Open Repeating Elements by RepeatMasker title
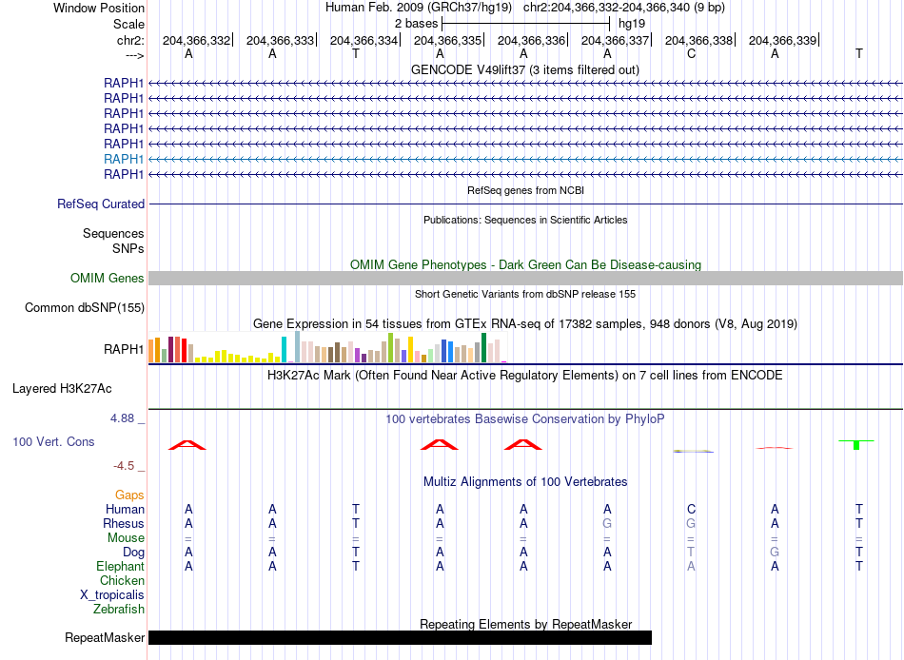The height and width of the screenshot is (660, 904). [525, 624]
